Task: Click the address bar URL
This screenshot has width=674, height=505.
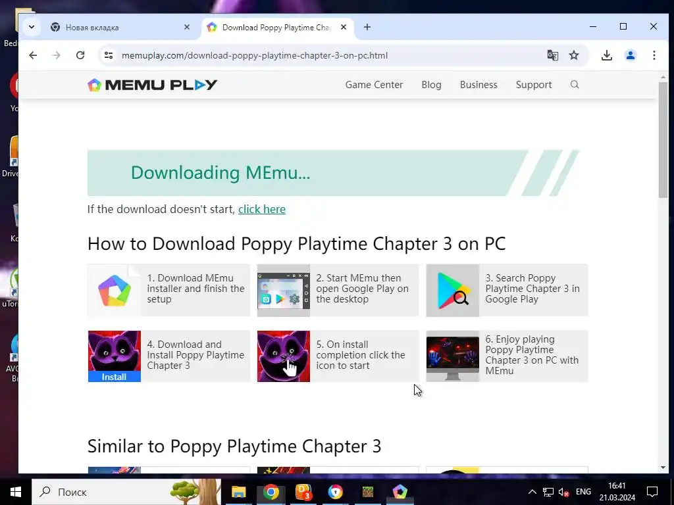Action: (x=255, y=55)
